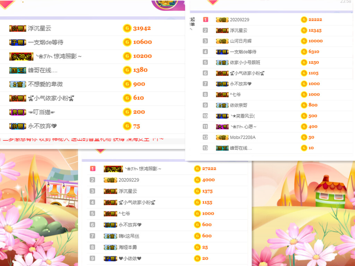Viewport: 355px width, 266px height.
Task: Click the gold coin beside score 200
Action: 127,112
